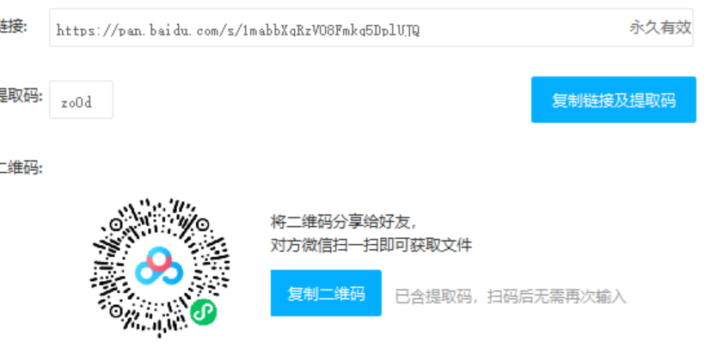Click the zo0d extraction code field

click(81, 100)
